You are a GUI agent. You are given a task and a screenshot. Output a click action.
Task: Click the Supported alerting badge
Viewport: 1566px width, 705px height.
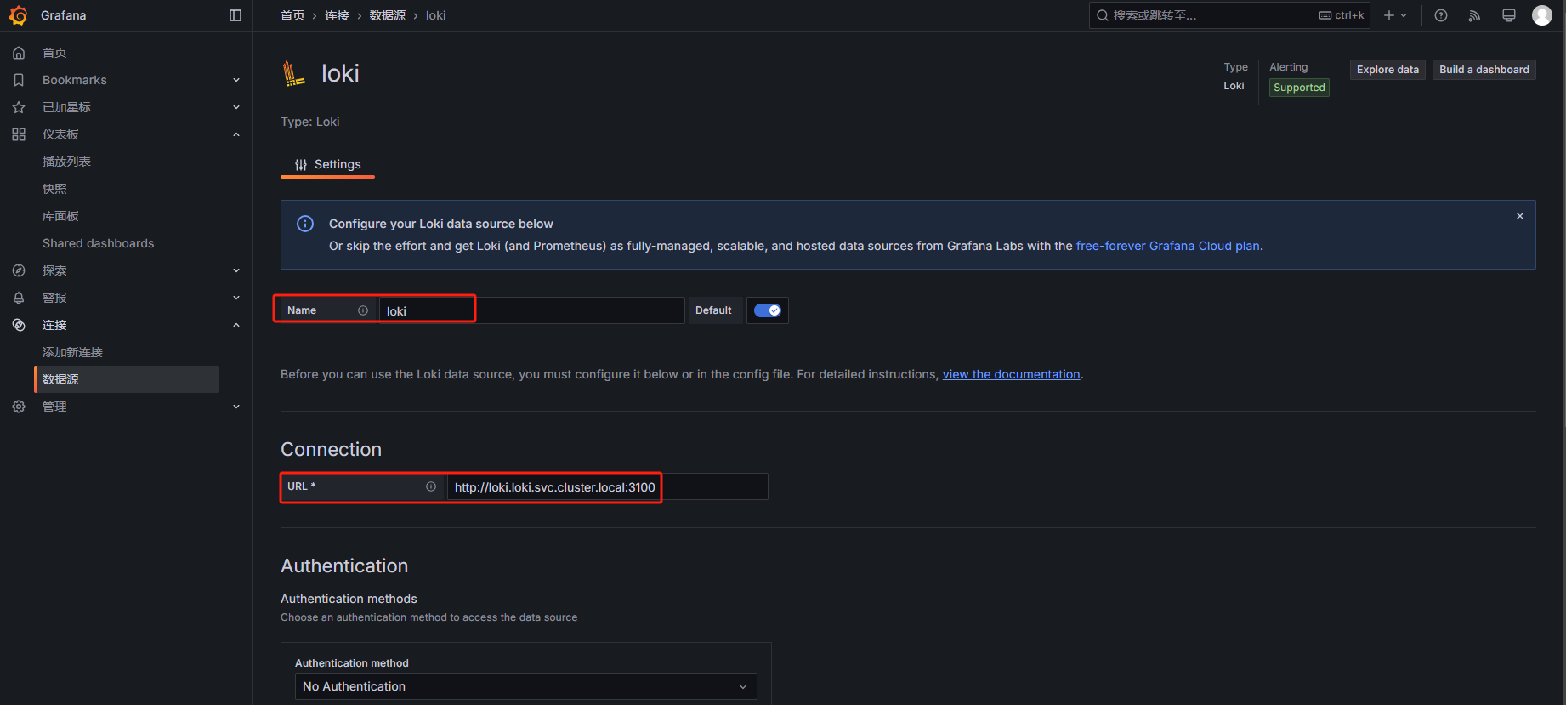[x=1299, y=88]
